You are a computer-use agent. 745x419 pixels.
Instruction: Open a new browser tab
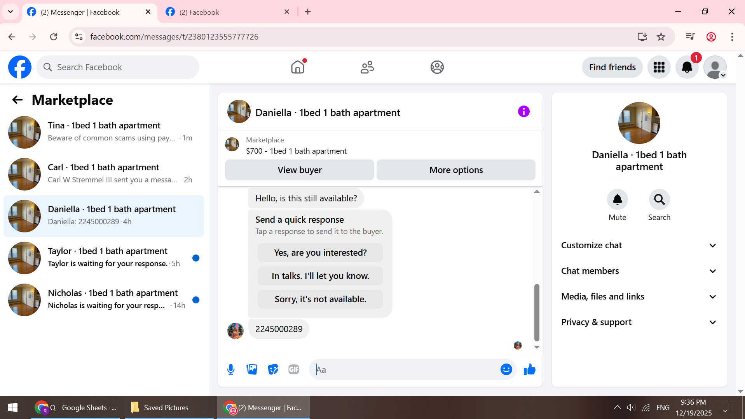pyautogui.click(x=308, y=12)
